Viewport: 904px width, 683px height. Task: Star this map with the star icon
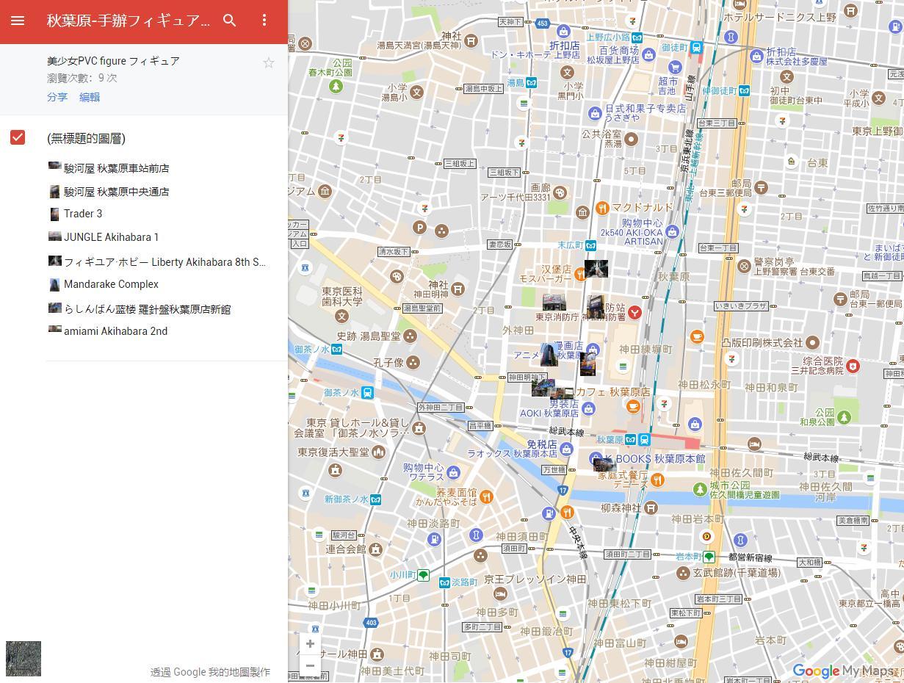(x=269, y=63)
